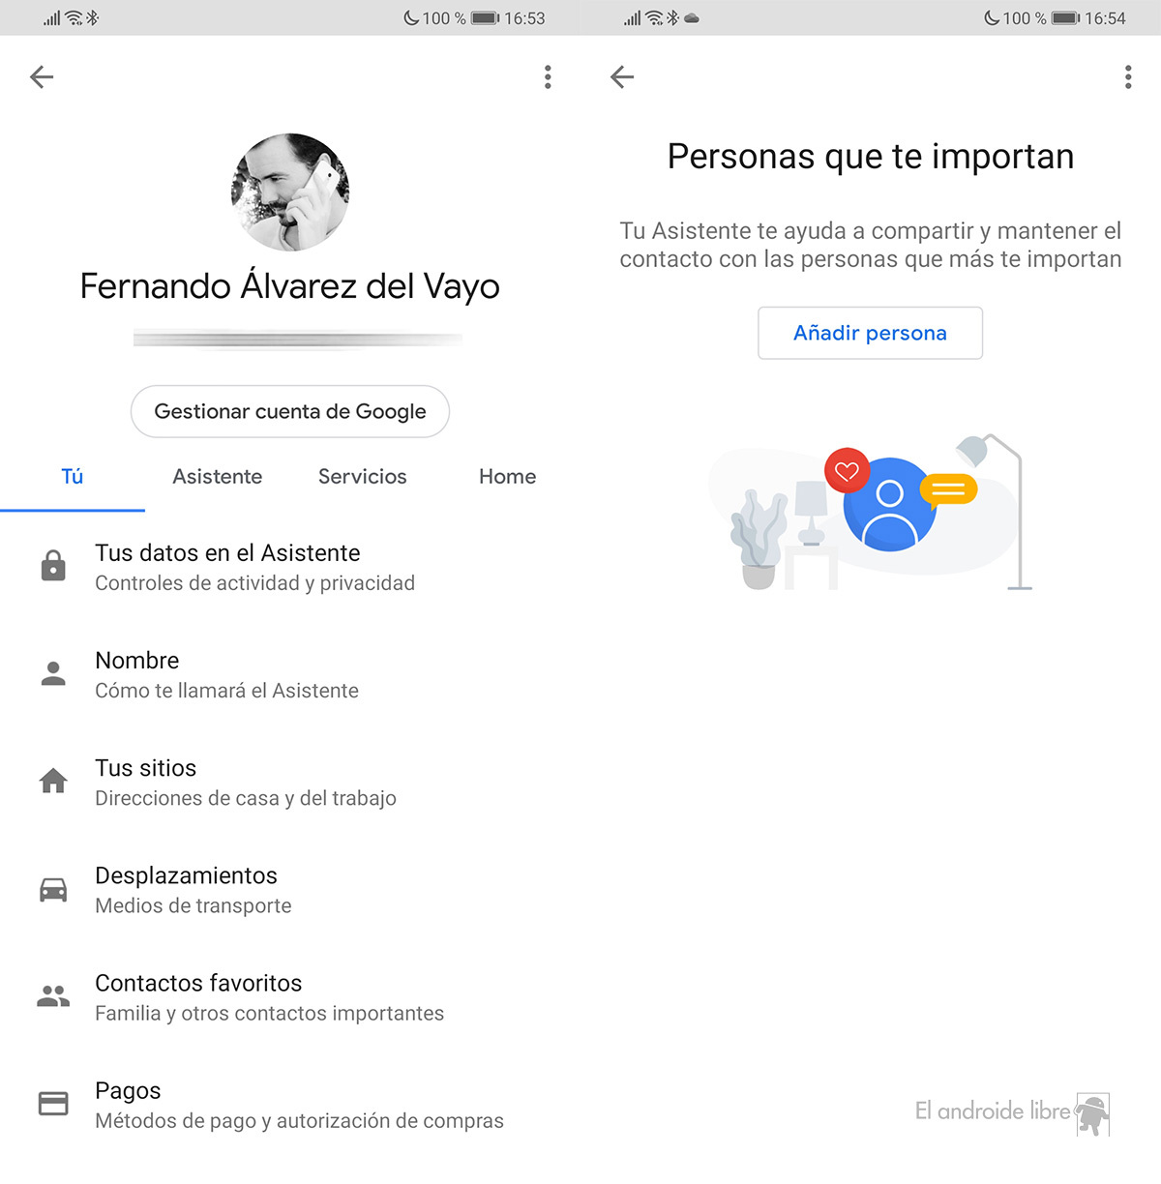Tap the credit card icon for Pagos
This screenshot has height=1184, width=1161.
[x=53, y=1104]
